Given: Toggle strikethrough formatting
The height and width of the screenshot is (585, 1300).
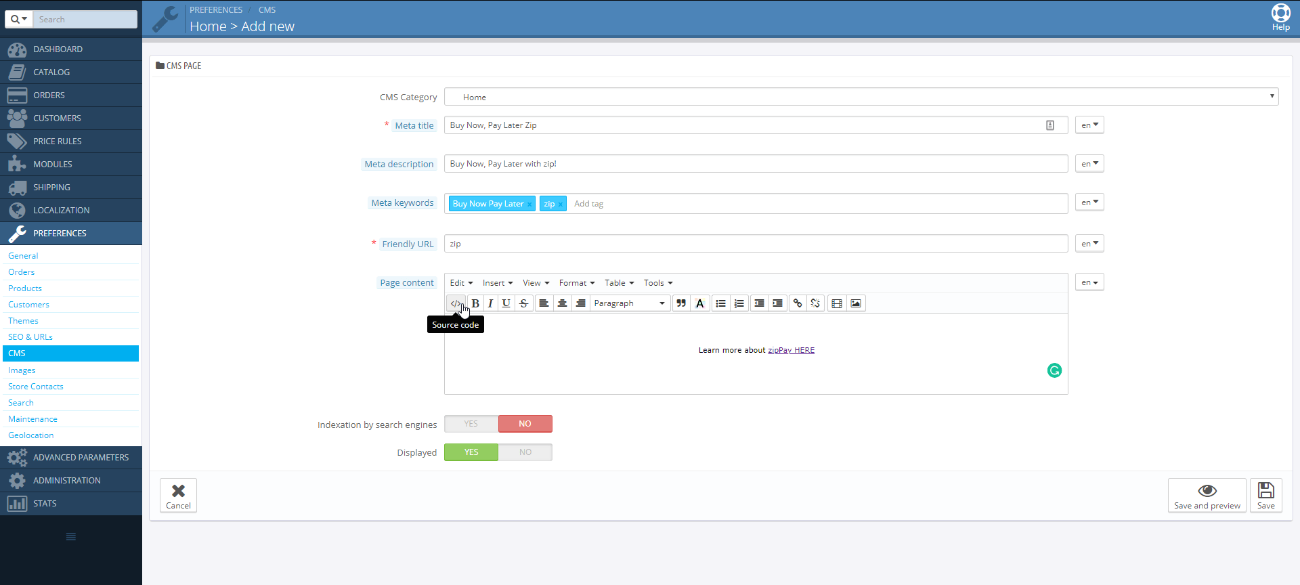Looking at the screenshot, I should (x=523, y=303).
